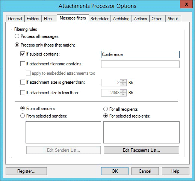Click the Register button
The height and width of the screenshot is (181, 195).
26,171
